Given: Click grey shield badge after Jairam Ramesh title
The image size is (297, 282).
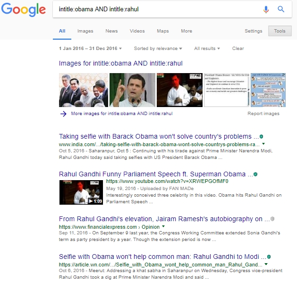Looking at the screenshot, I should pyautogui.click(x=272, y=219).
